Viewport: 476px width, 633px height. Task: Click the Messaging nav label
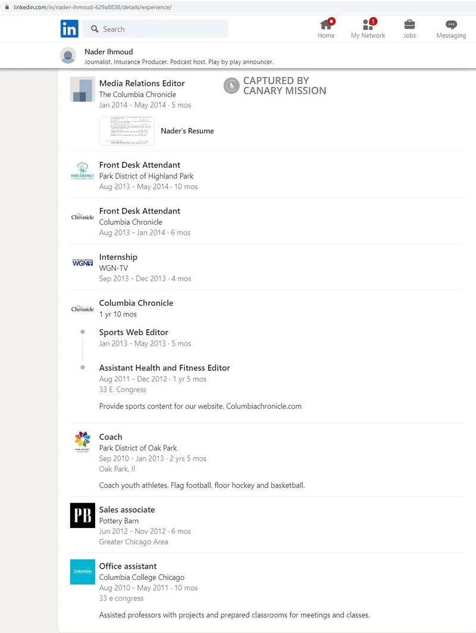click(x=452, y=36)
